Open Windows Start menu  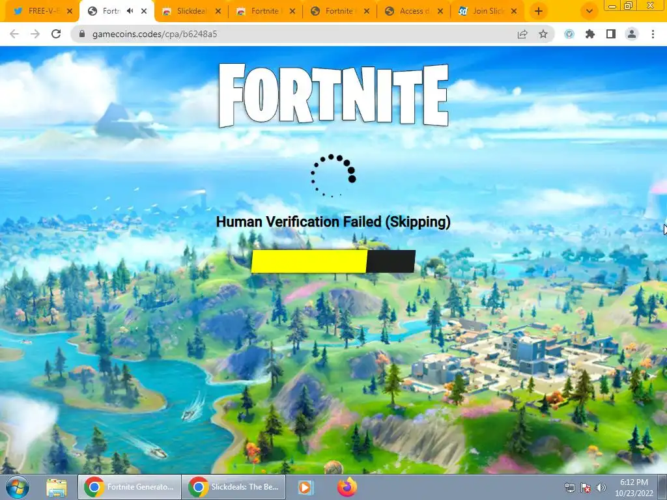click(x=18, y=487)
